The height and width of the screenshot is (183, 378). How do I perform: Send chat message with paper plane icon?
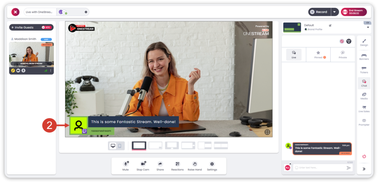(x=348, y=168)
